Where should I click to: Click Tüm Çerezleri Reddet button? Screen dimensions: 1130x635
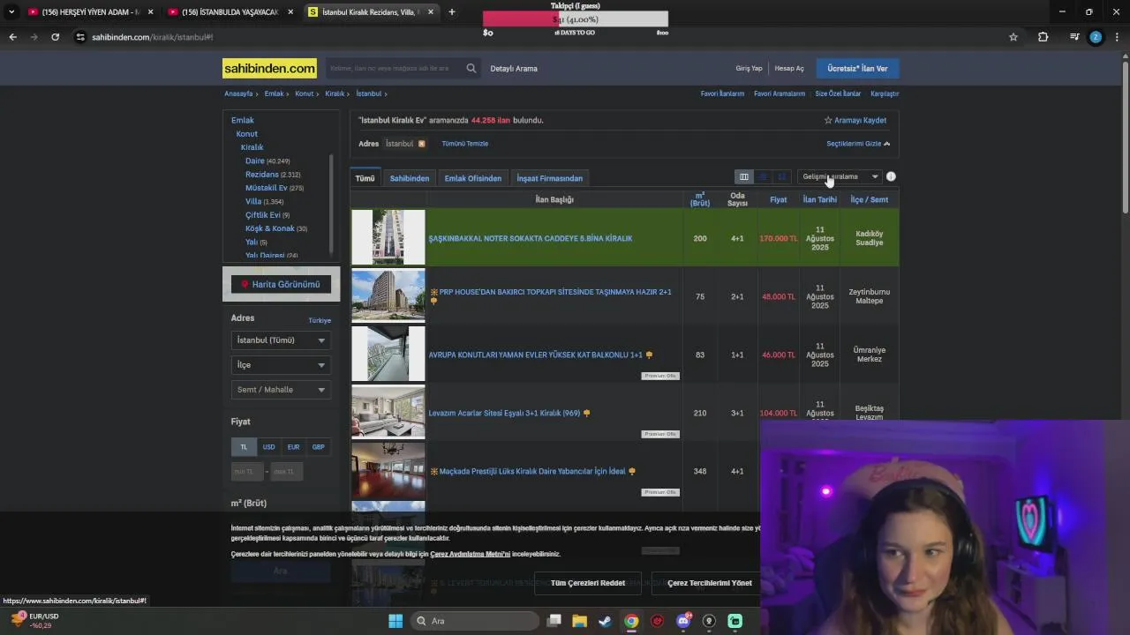click(x=588, y=583)
